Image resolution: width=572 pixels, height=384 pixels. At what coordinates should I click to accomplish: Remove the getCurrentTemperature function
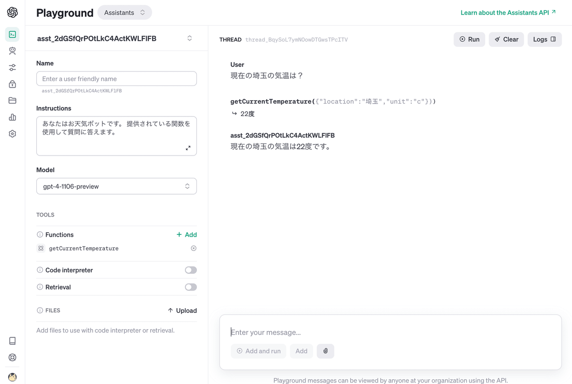point(193,248)
